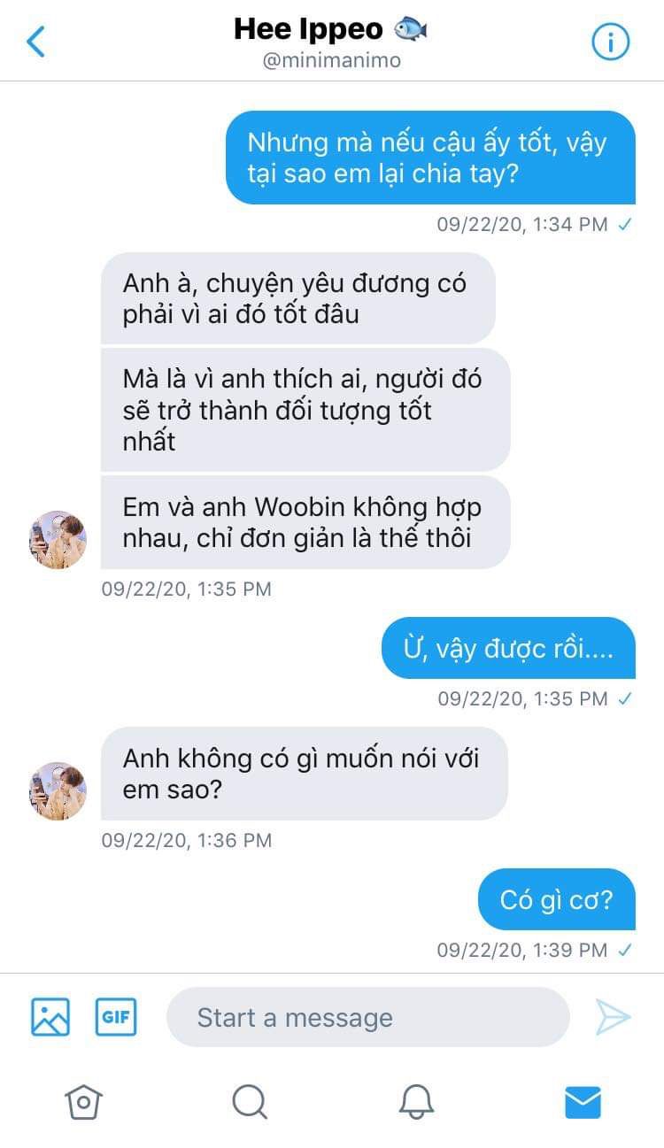Tap the 'Anh à, chuyện yêu đương' bubble
This screenshot has height=1148, width=664.
297,298
